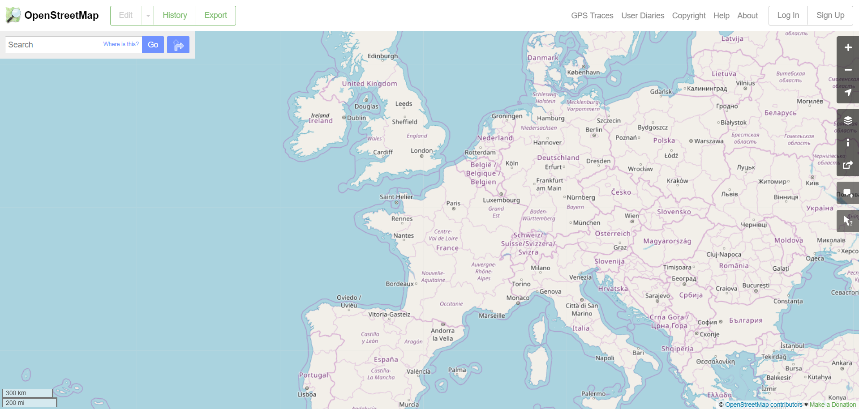The height and width of the screenshot is (409, 859).
Task: Open the Copyright page
Action: click(x=689, y=16)
